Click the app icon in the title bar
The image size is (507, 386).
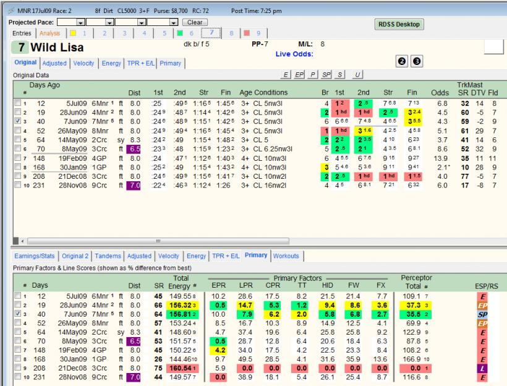(11, 11)
